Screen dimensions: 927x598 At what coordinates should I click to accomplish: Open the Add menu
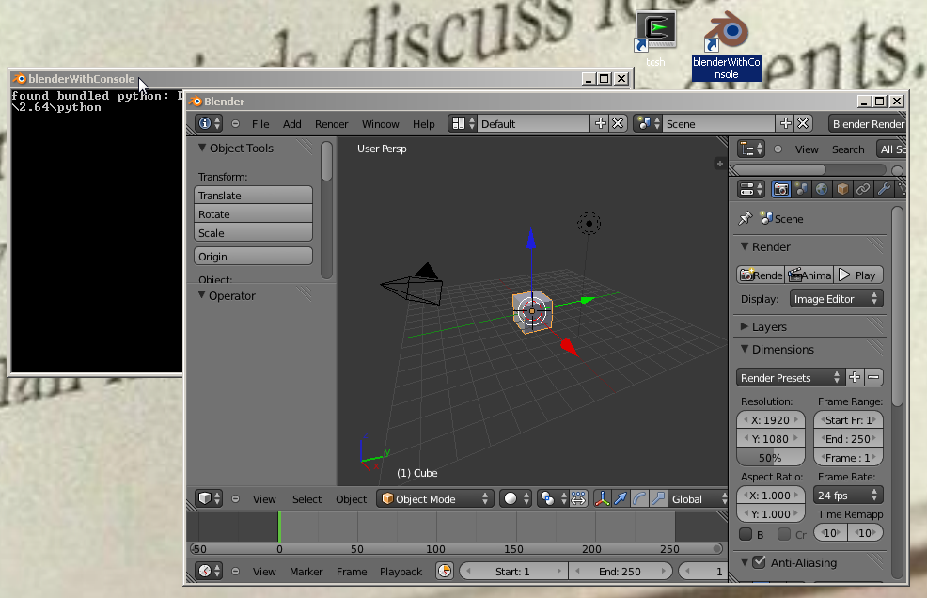click(291, 123)
